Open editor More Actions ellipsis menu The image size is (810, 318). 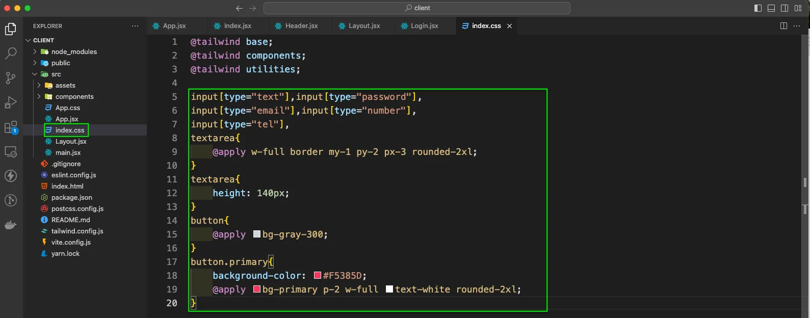(797, 26)
